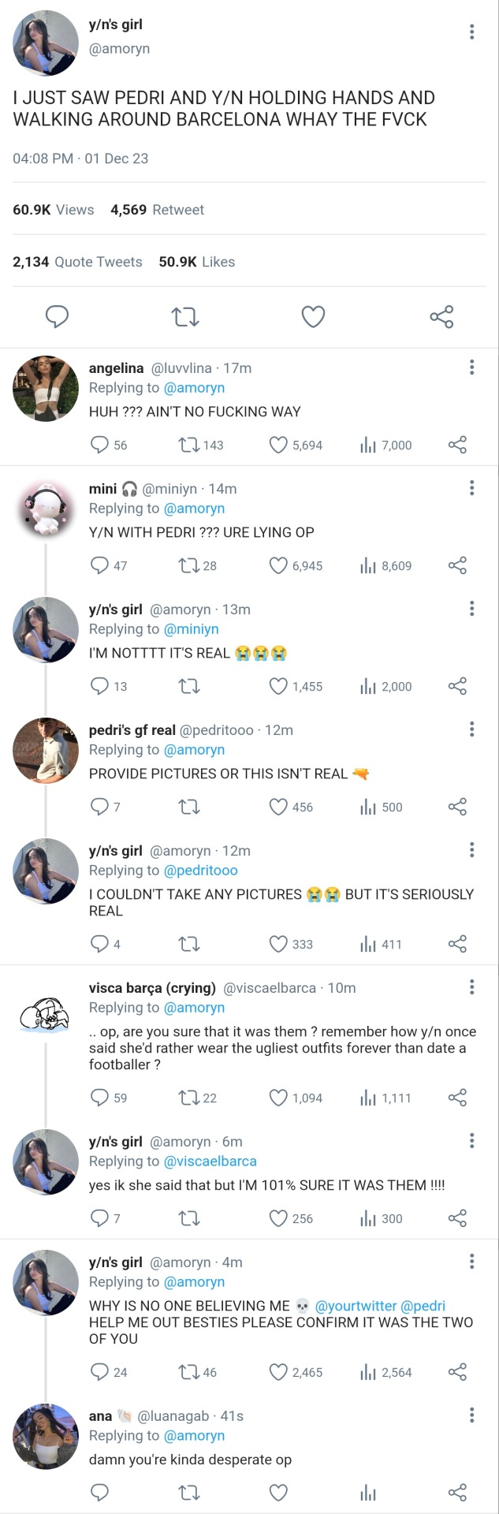Open three-dot menu on ana's reply

pyautogui.click(x=471, y=1415)
